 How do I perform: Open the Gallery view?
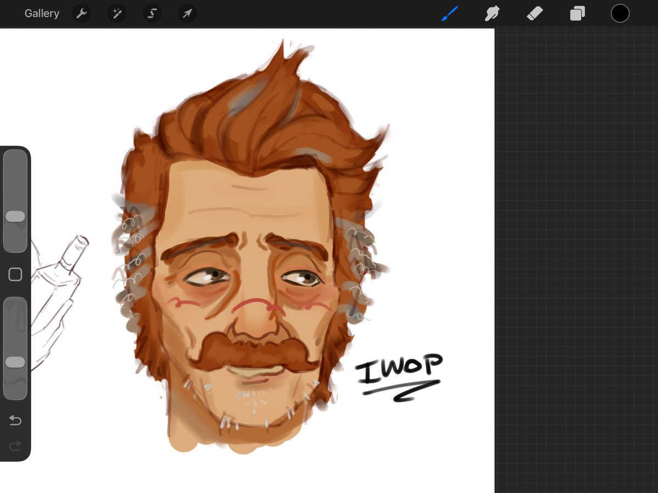click(x=42, y=14)
